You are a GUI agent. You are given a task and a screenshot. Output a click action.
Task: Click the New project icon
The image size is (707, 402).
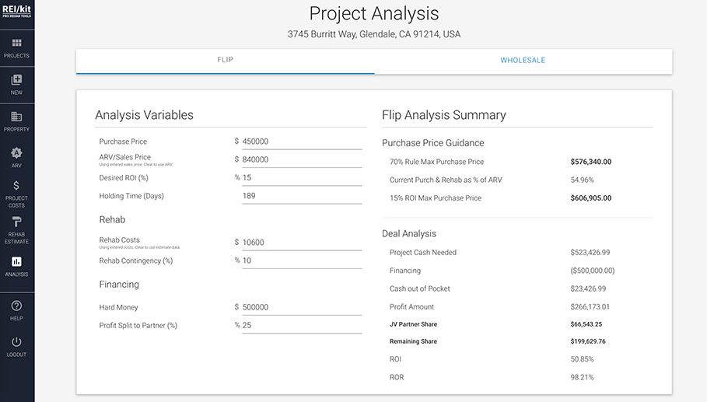[16, 80]
